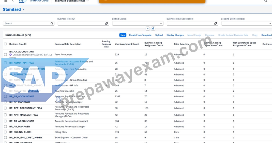Pin the filter header bar
272x143 pixels.
pos(153,29)
